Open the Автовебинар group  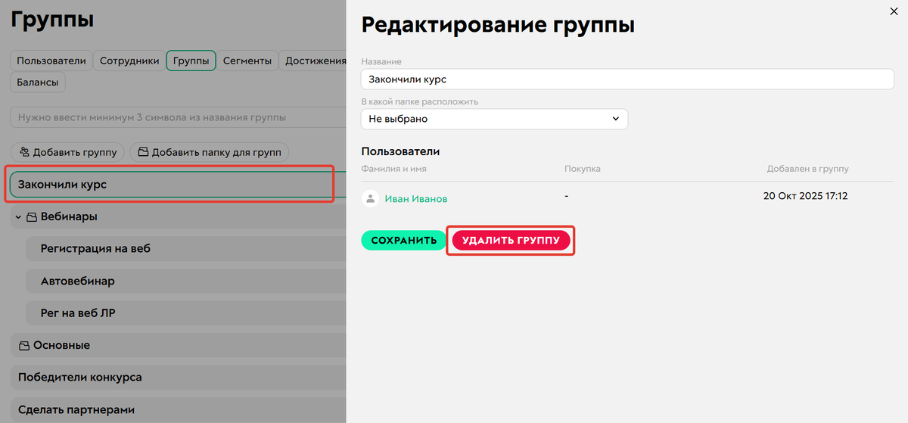point(185,281)
